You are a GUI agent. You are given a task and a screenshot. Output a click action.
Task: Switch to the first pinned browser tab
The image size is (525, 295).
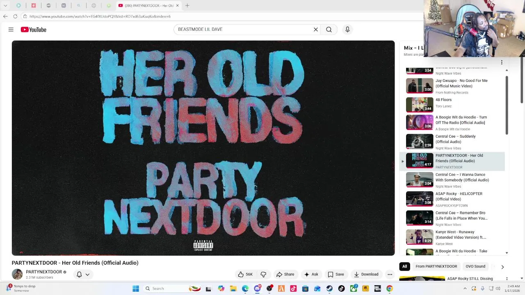click(x=18, y=6)
